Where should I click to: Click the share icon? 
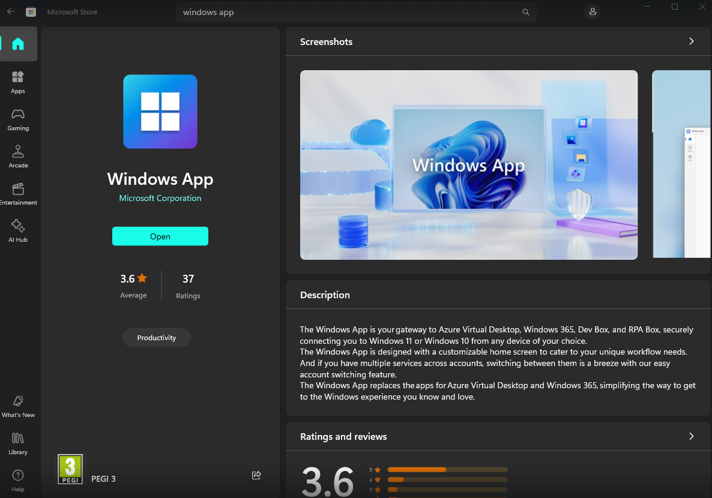pyautogui.click(x=256, y=475)
